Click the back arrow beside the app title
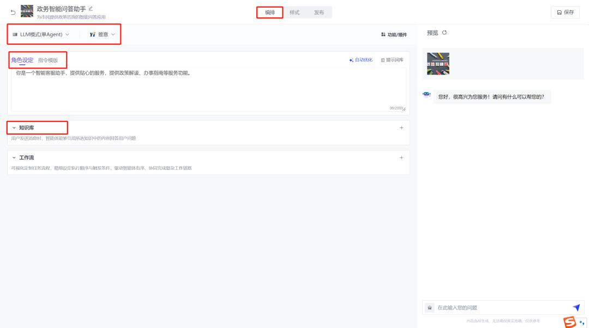This screenshot has height=328, width=589. click(x=13, y=12)
